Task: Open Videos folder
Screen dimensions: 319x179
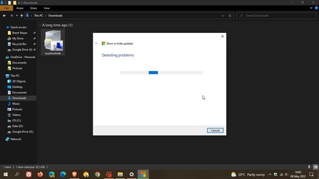Action: (16, 115)
